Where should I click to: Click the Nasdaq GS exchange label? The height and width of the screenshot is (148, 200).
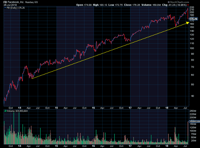(32, 2)
